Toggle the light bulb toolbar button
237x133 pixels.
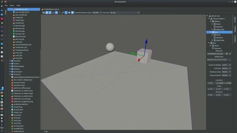point(66,13)
